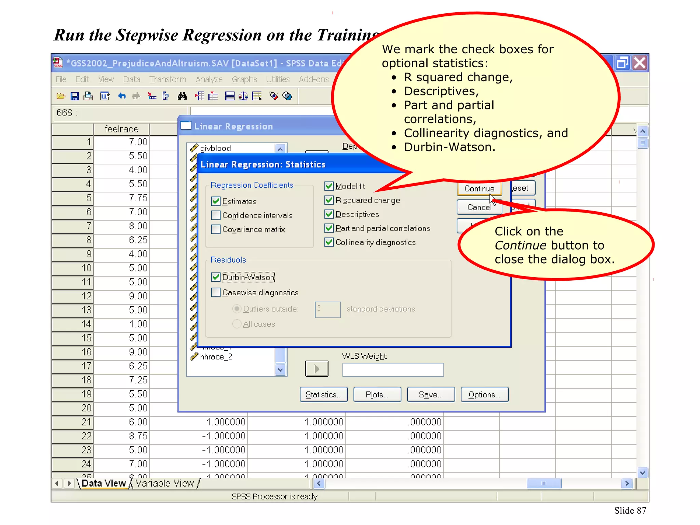Click variable list scroll up arrow
700x525 pixels.
pos(280,149)
